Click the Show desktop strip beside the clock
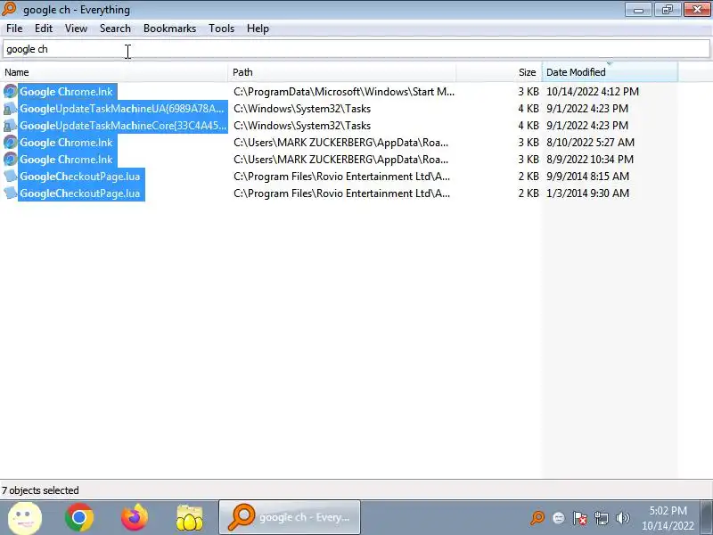 point(707,518)
